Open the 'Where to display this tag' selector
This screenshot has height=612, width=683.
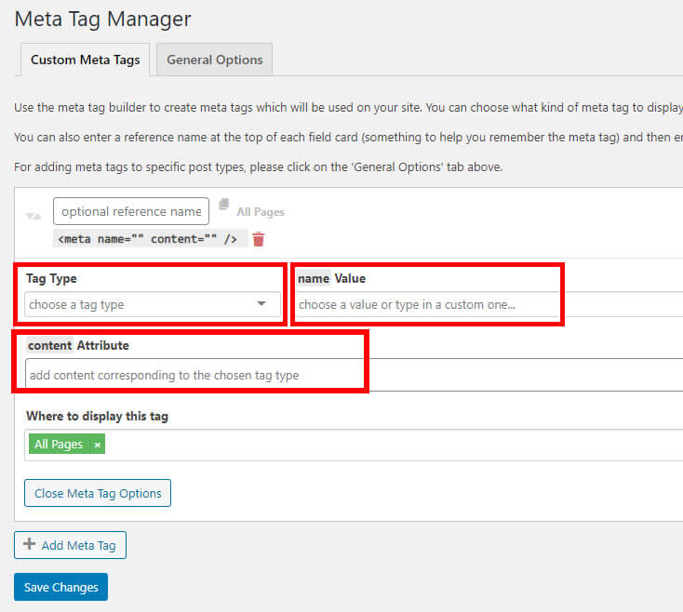point(372,445)
